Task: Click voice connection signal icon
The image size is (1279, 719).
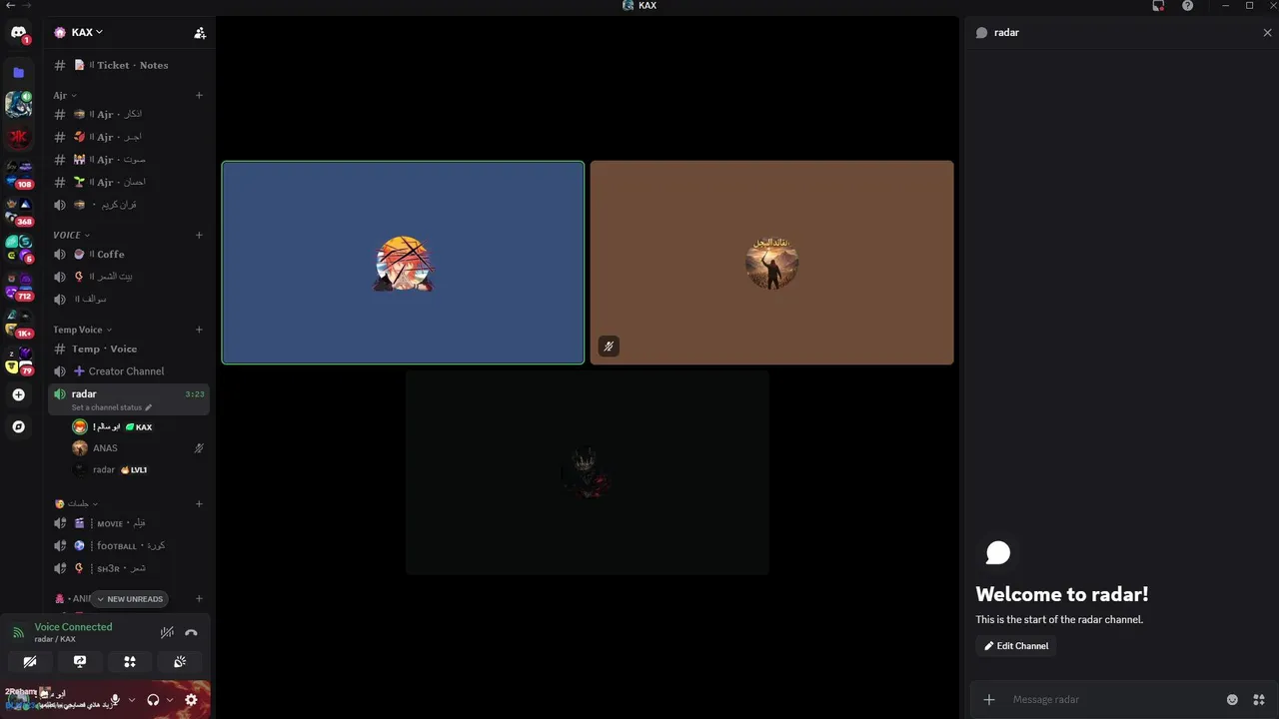Action: pos(18,632)
